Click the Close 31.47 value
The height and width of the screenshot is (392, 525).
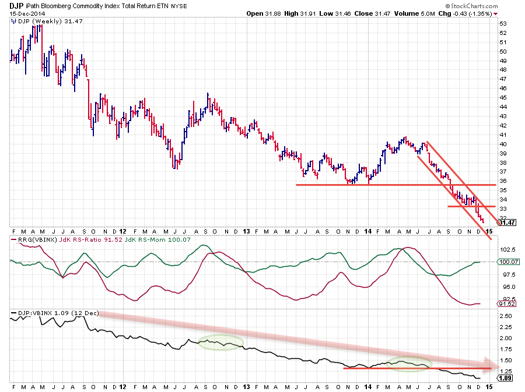tap(372, 14)
